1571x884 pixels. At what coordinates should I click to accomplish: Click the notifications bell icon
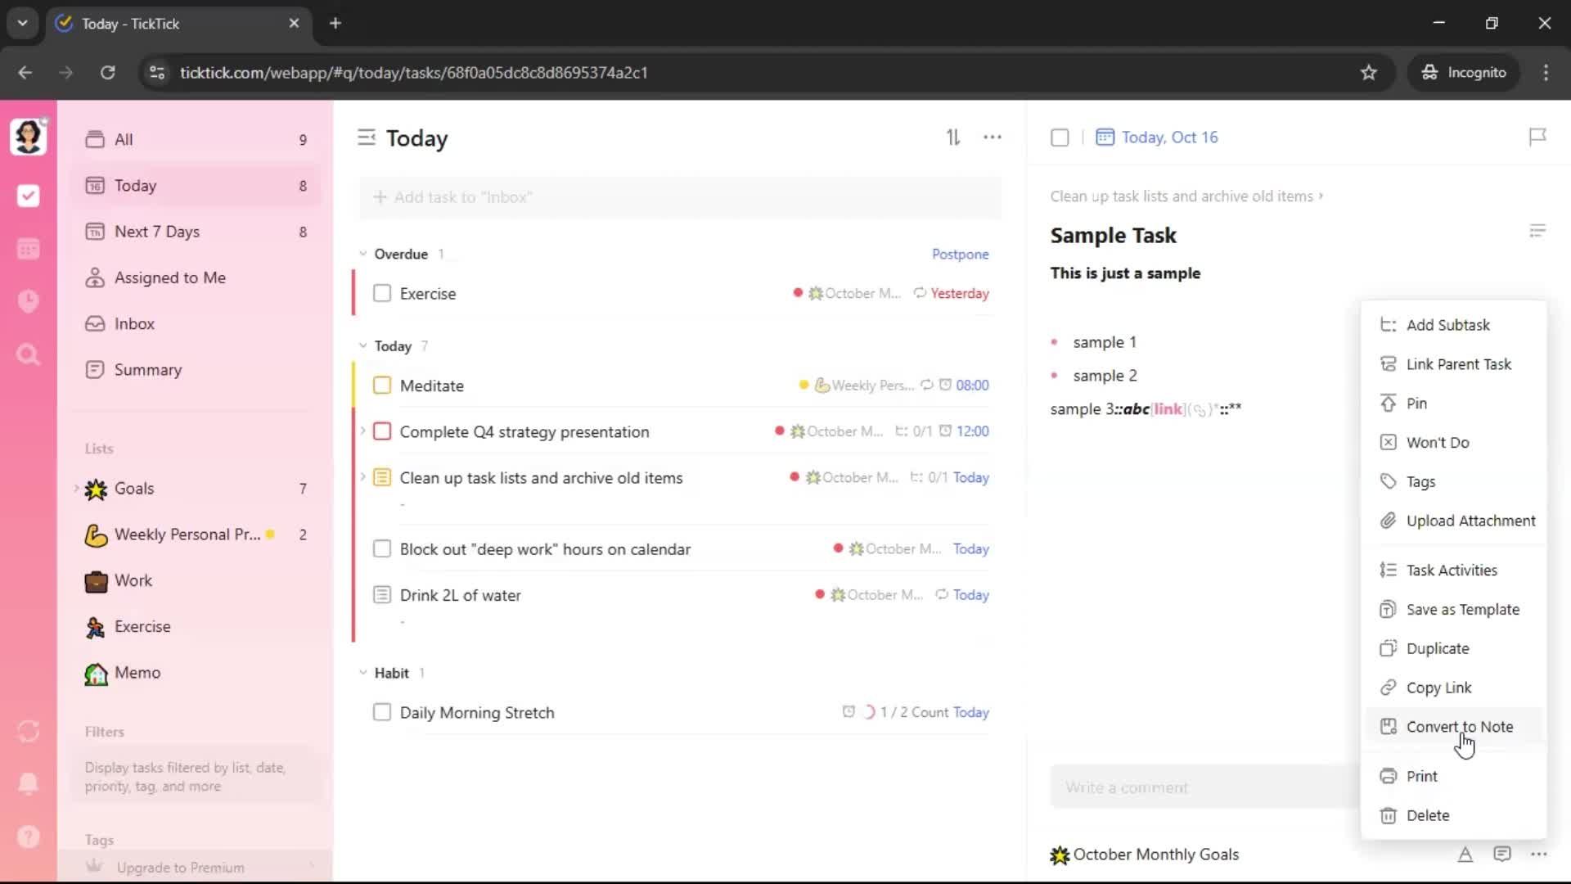click(28, 783)
